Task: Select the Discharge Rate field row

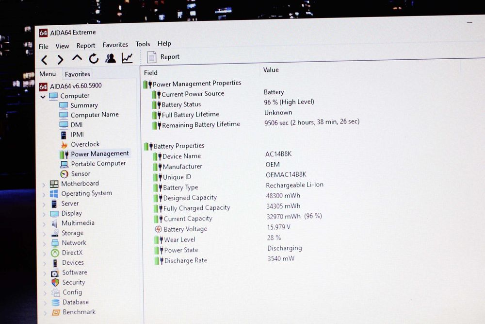Action: (x=186, y=260)
